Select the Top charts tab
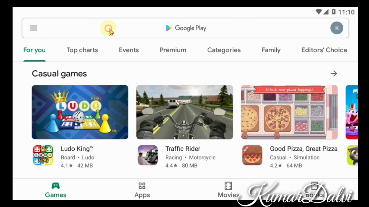 tap(82, 50)
